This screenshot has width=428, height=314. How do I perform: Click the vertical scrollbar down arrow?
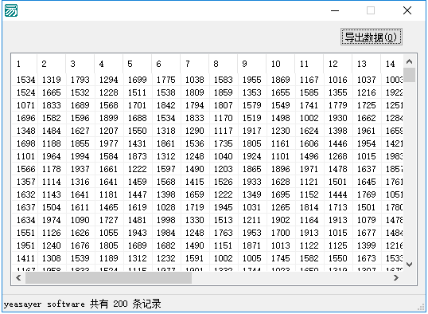(x=409, y=265)
